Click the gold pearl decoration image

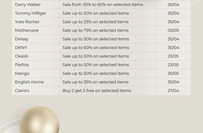click(40, 120)
